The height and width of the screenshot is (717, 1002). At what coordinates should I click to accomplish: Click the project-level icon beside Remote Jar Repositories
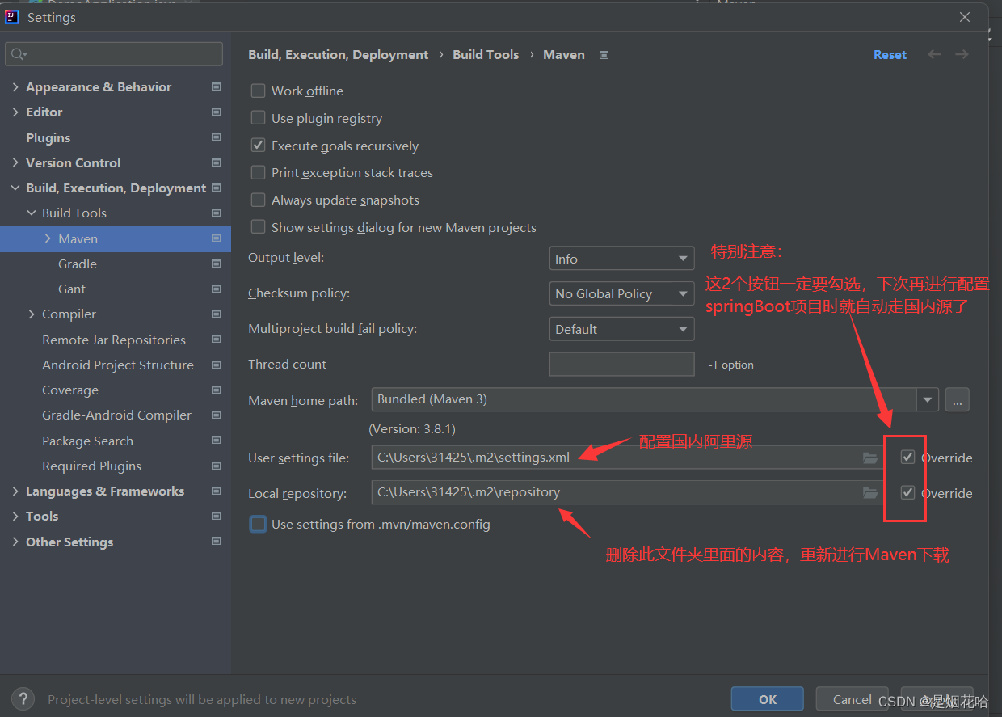(x=216, y=340)
